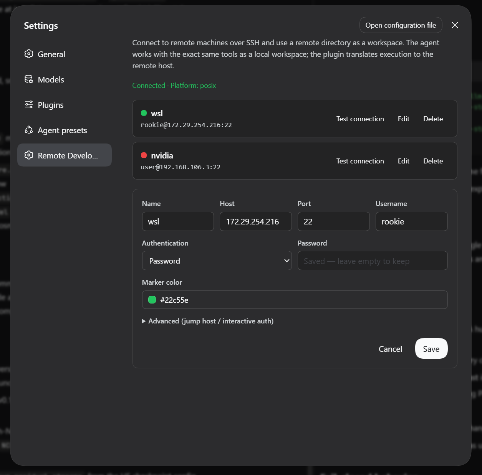482x475 pixels.
Task: Open the General settings section
Action: pos(65,54)
